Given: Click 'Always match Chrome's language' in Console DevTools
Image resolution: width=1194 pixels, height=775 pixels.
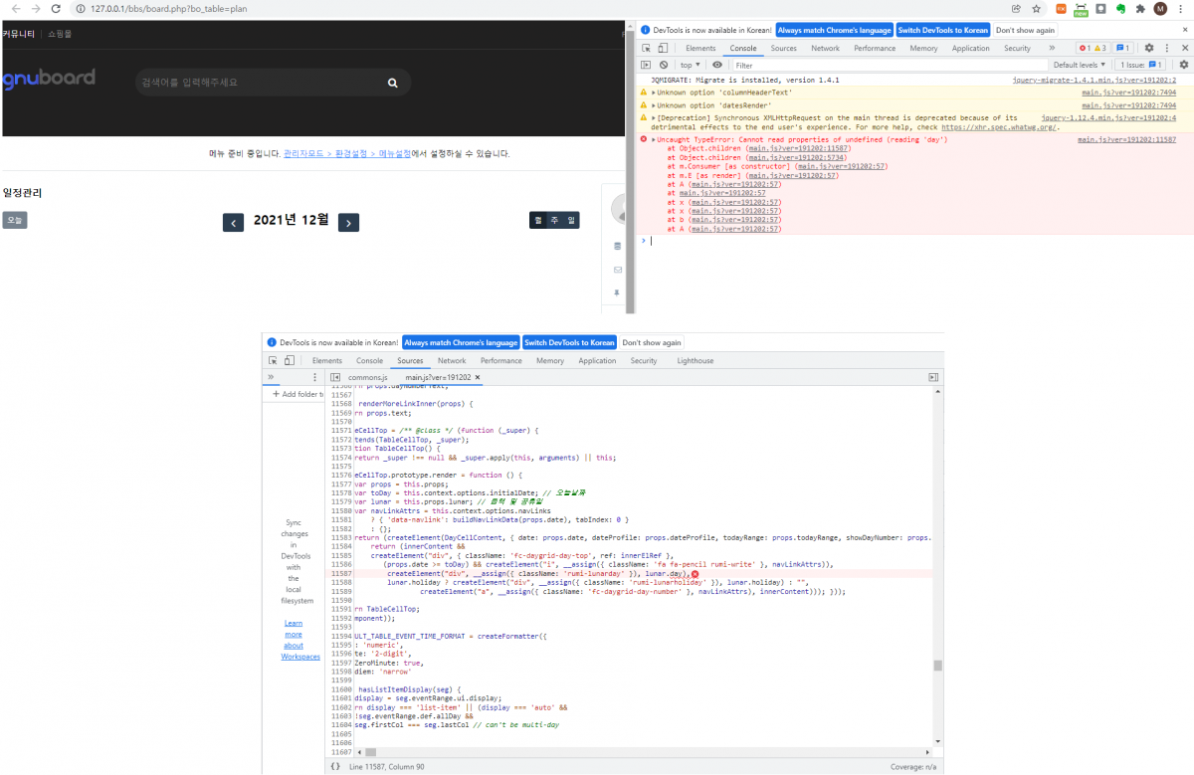Looking at the screenshot, I should [834, 30].
